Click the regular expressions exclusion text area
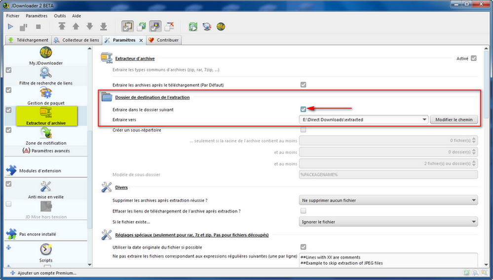Image resolution: width=493 pixels, height=280 pixels. (x=388, y=260)
